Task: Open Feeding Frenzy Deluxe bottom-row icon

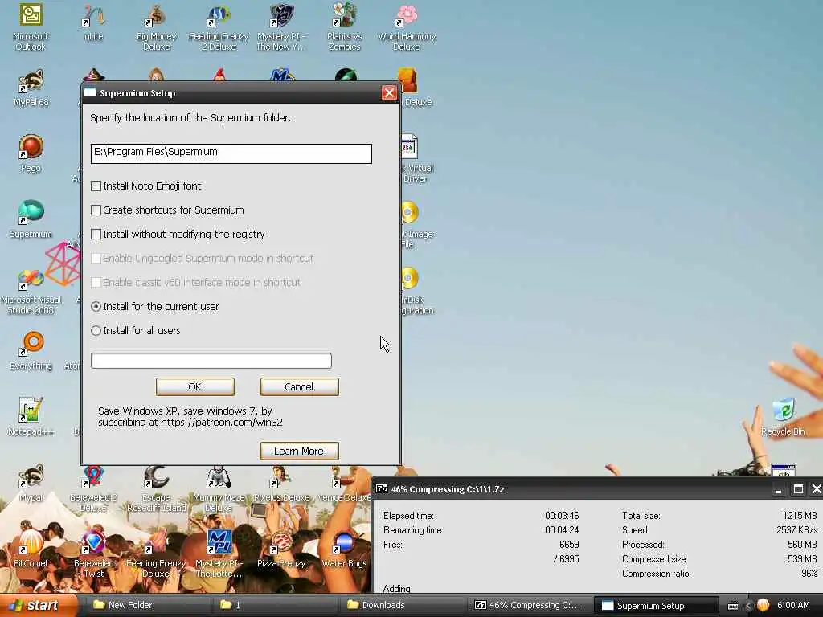Action: (x=157, y=554)
